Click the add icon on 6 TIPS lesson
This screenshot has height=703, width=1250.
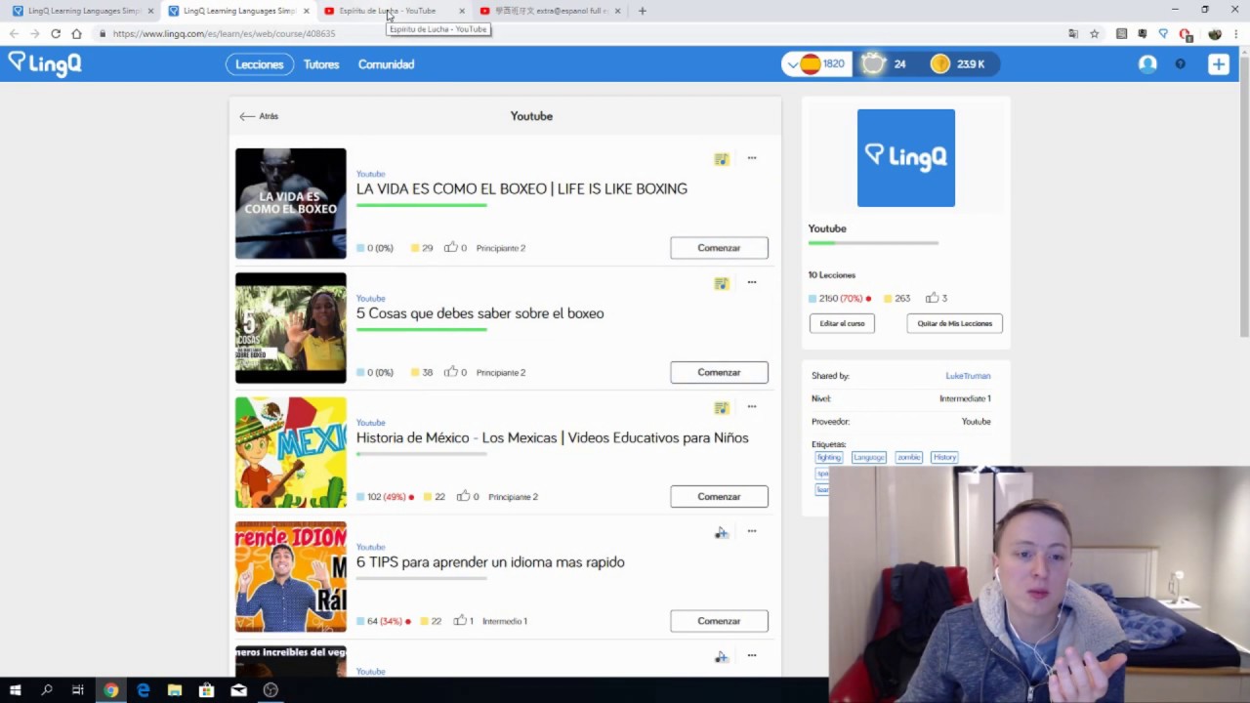click(x=721, y=532)
